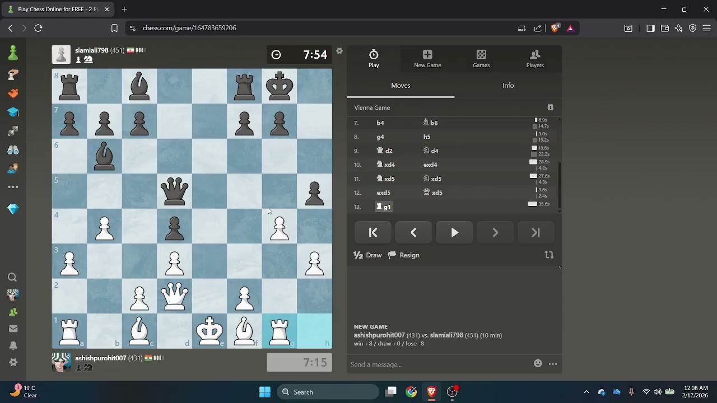Click the Resign button
Screen dimensions: 717x403
[x=403, y=255]
